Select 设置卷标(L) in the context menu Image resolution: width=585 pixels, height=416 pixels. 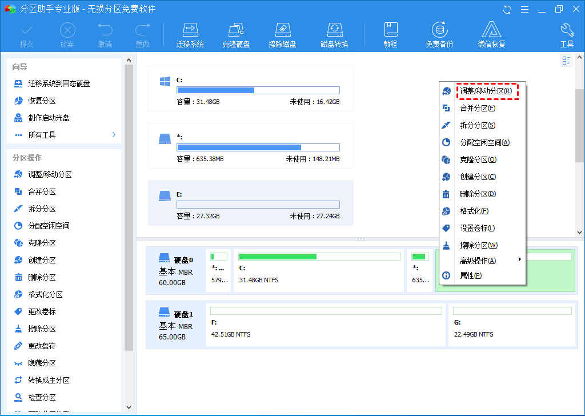[482, 229]
